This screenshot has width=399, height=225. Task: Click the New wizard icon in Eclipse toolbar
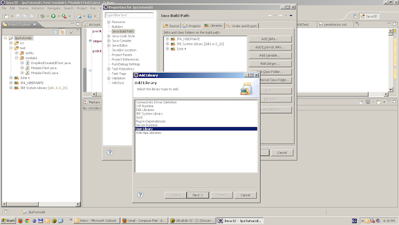[x=7, y=16]
